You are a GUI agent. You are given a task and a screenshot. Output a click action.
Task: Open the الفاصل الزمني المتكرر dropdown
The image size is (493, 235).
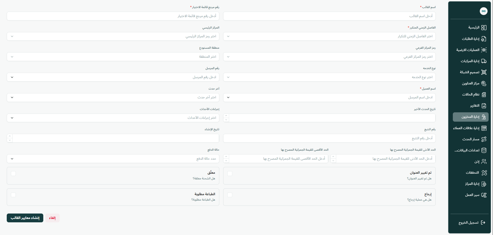coord(329,36)
